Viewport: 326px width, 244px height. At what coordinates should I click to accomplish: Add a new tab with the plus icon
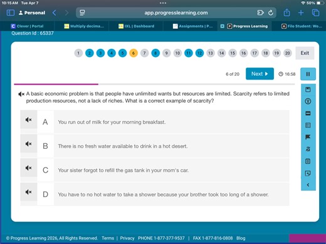[x=301, y=13]
